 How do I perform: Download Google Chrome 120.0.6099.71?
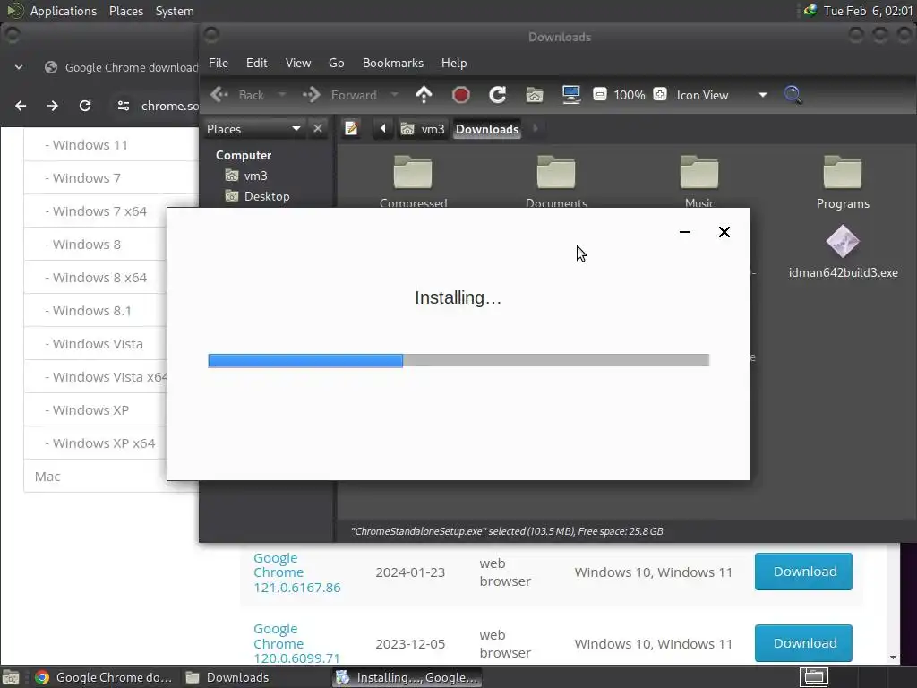(x=803, y=643)
